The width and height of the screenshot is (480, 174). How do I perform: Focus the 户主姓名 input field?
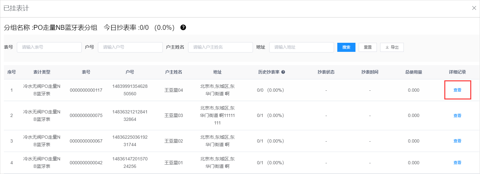[x=221, y=47]
